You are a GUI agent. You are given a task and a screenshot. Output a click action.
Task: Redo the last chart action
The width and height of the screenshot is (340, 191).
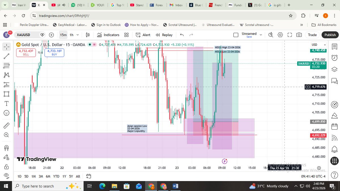[x=191, y=35]
